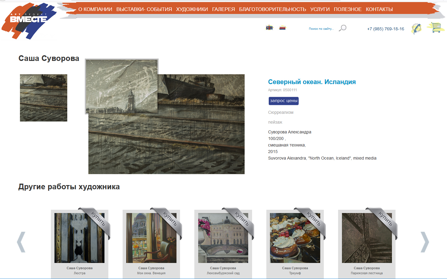This screenshot has height=279, width=447.
Task: Switch to the English language flag
Action: coord(269,28)
